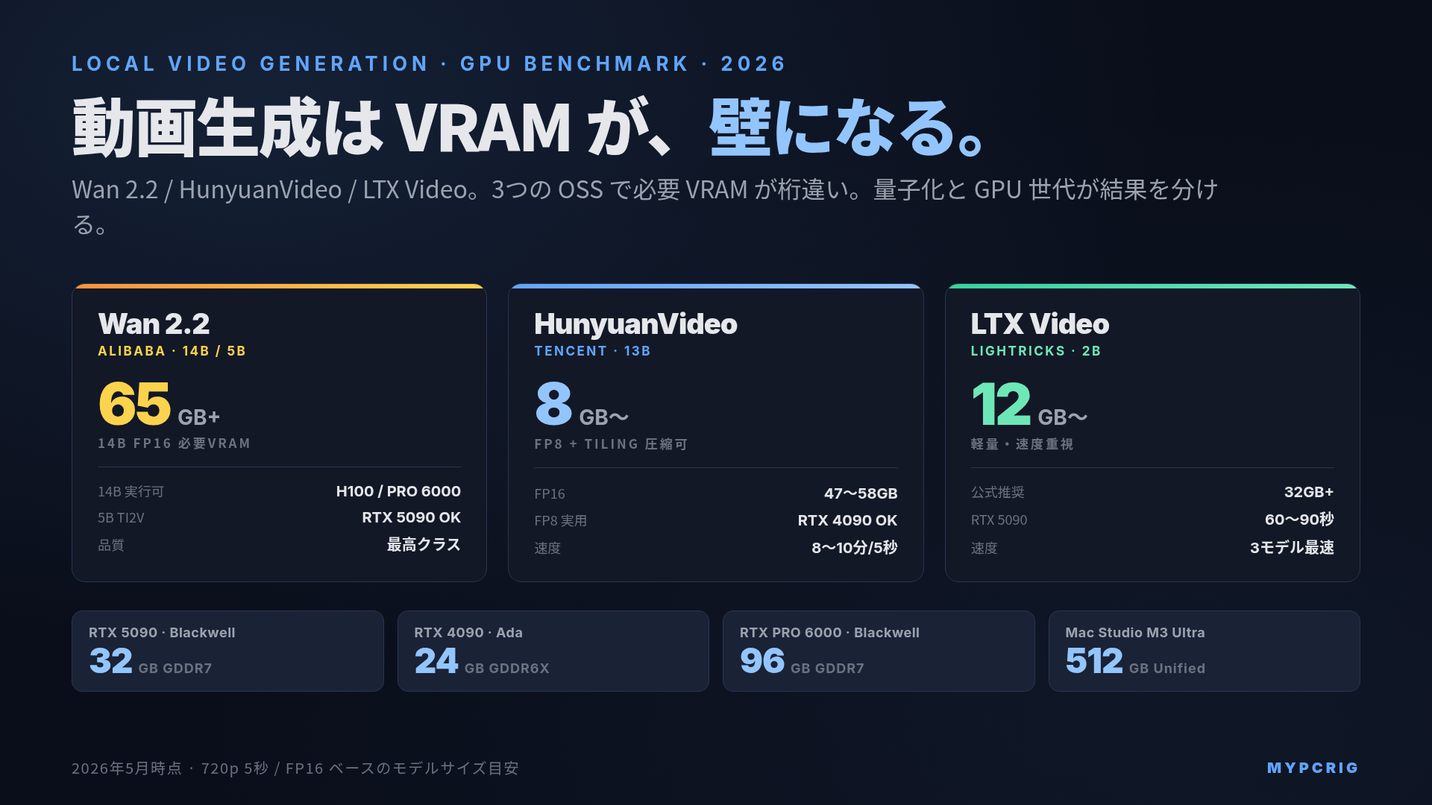Image resolution: width=1432 pixels, height=805 pixels.
Task: Click the green '12 GB〜' figure
Action: [x=1029, y=404]
